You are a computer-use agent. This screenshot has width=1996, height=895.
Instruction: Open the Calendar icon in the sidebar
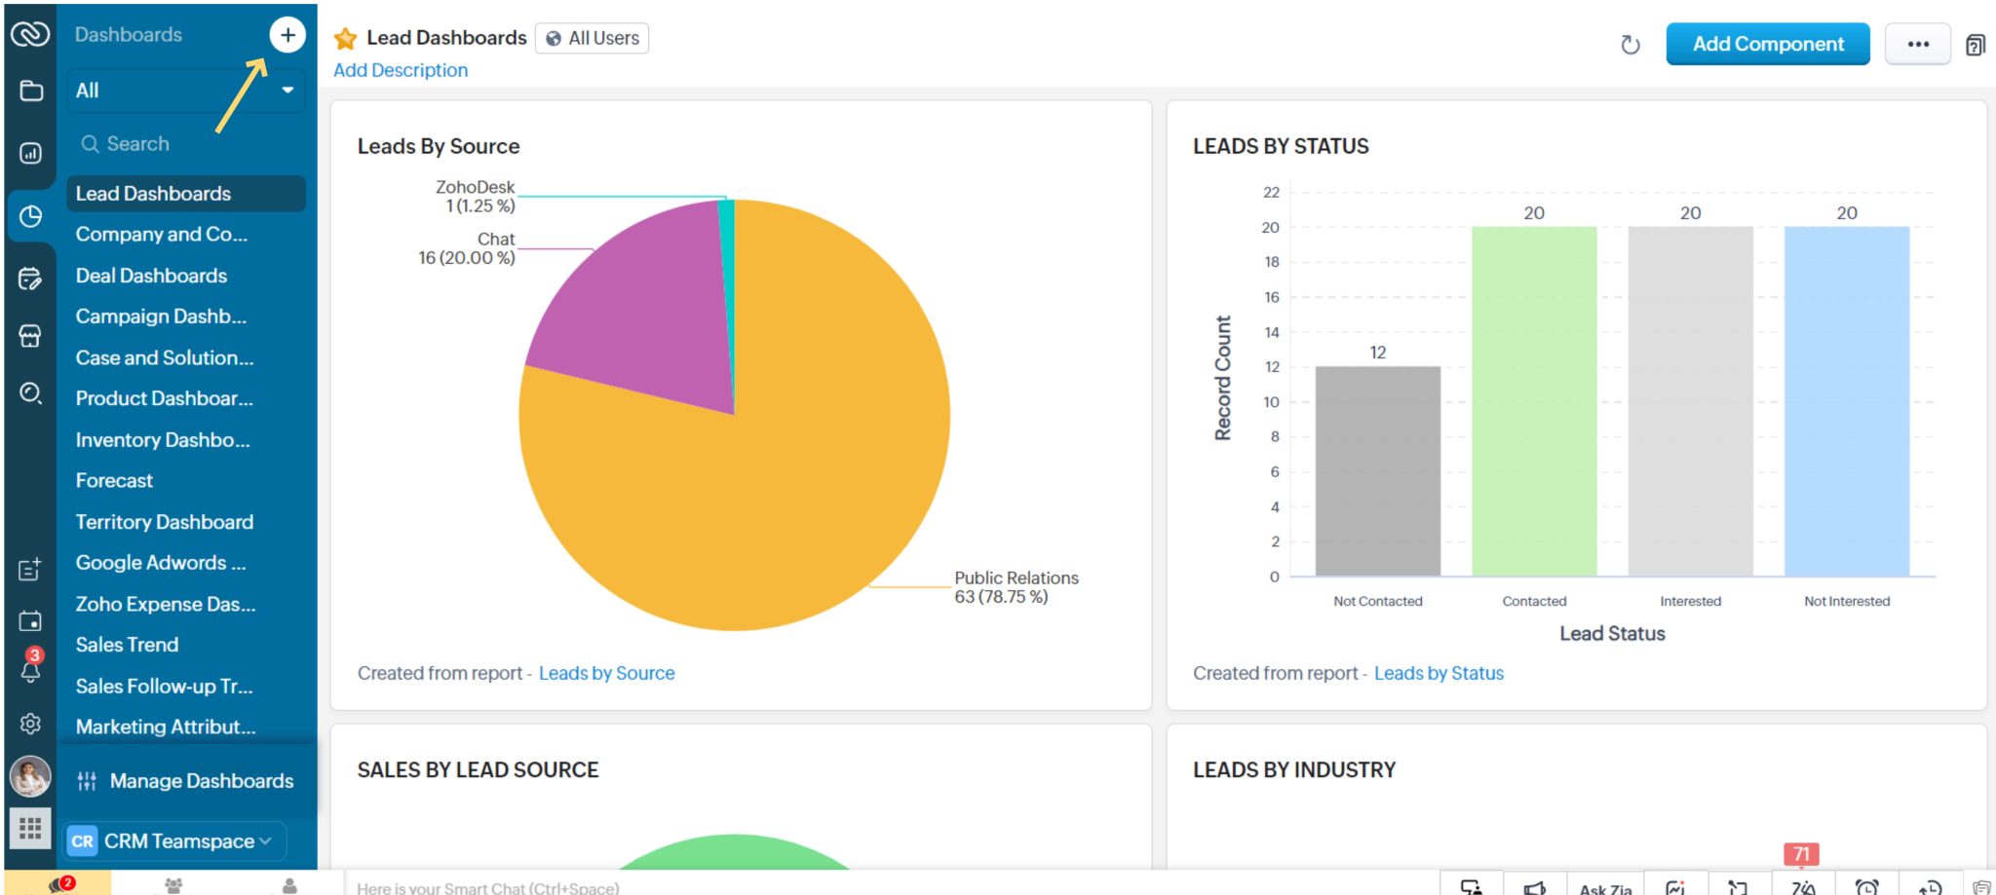31,620
